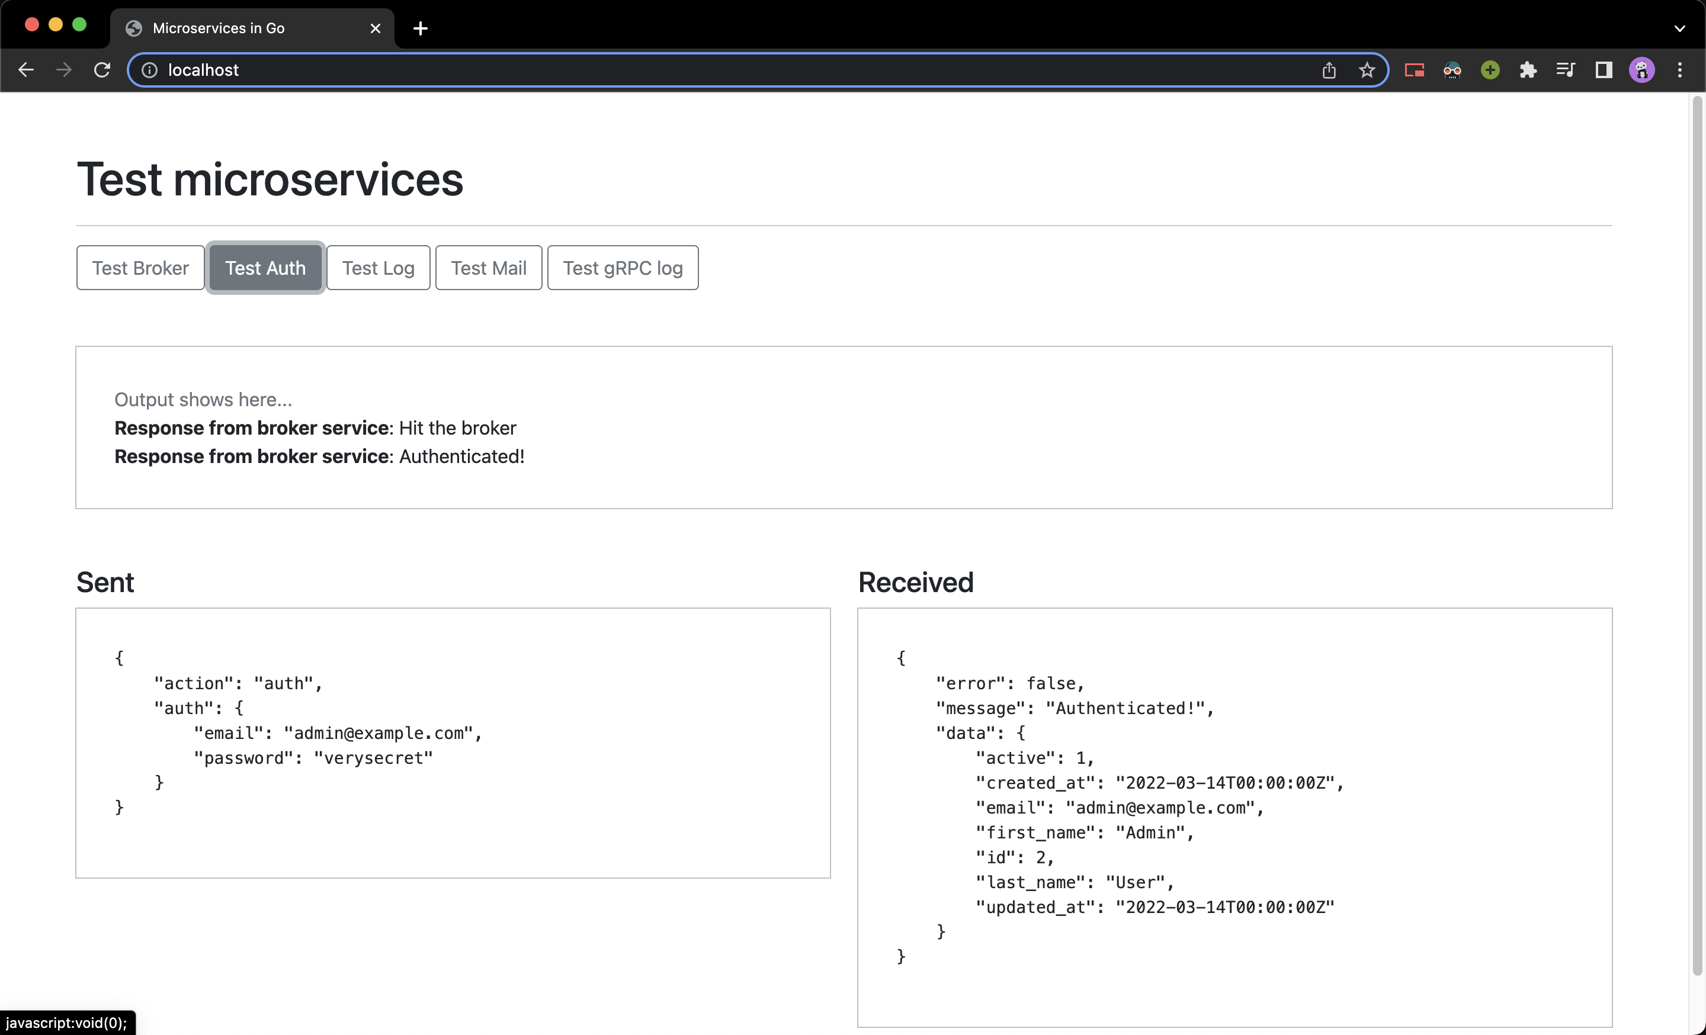Click the Received heading
The height and width of the screenshot is (1035, 1706).
click(x=915, y=583)
